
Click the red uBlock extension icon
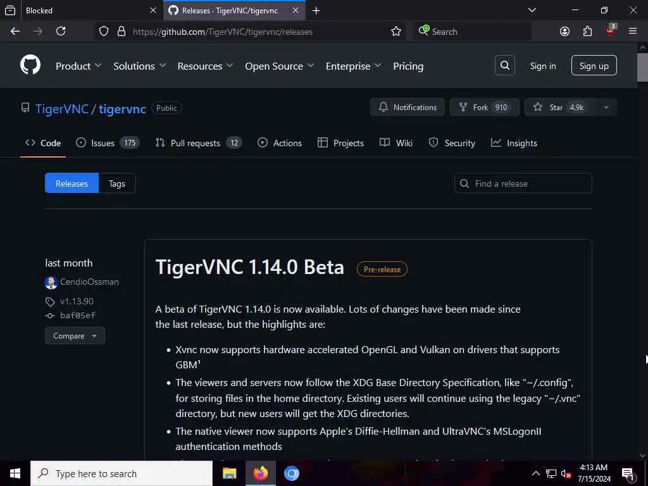pos(610,31)
